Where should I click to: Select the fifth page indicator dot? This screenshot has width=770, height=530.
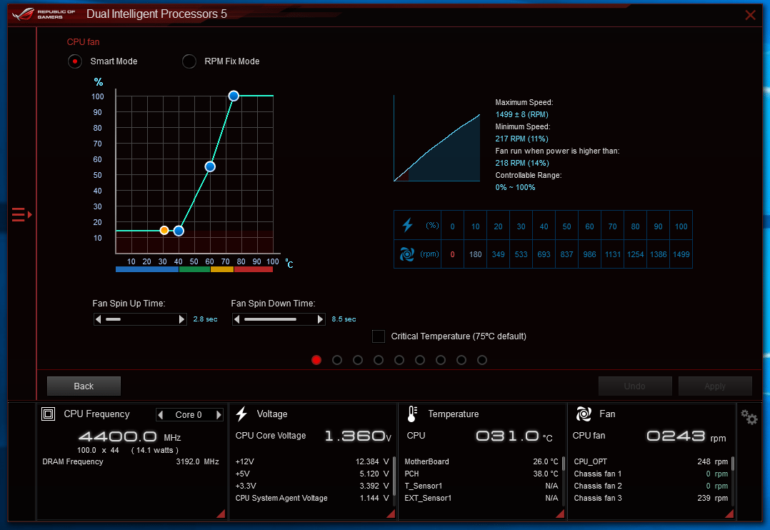399,360
